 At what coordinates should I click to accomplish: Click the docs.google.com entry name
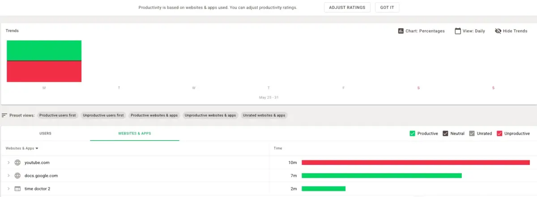(x=41, y=176)
